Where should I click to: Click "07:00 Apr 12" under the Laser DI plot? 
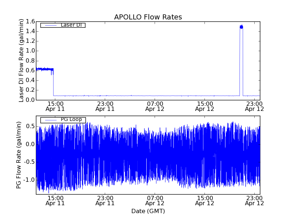[155, 107]
